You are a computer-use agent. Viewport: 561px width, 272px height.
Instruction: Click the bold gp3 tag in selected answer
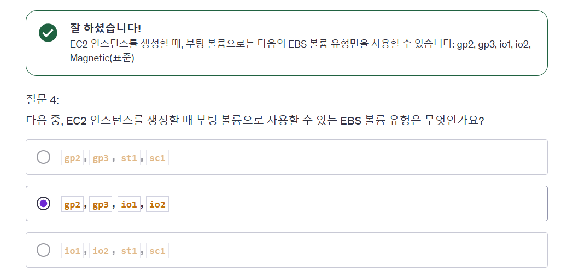101,204
